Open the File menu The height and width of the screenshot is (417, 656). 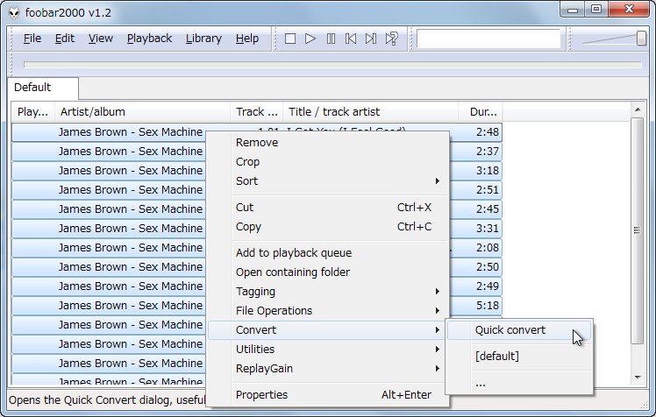coord(32,39)
